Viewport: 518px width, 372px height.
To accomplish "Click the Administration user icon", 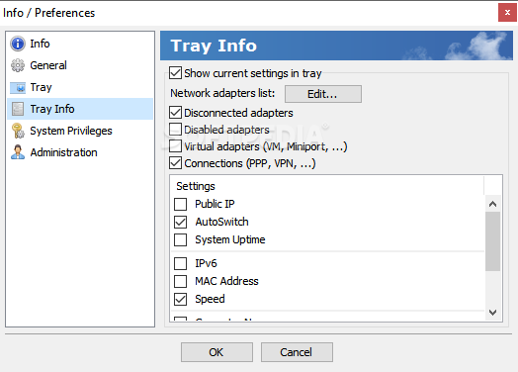I will 18,152.
